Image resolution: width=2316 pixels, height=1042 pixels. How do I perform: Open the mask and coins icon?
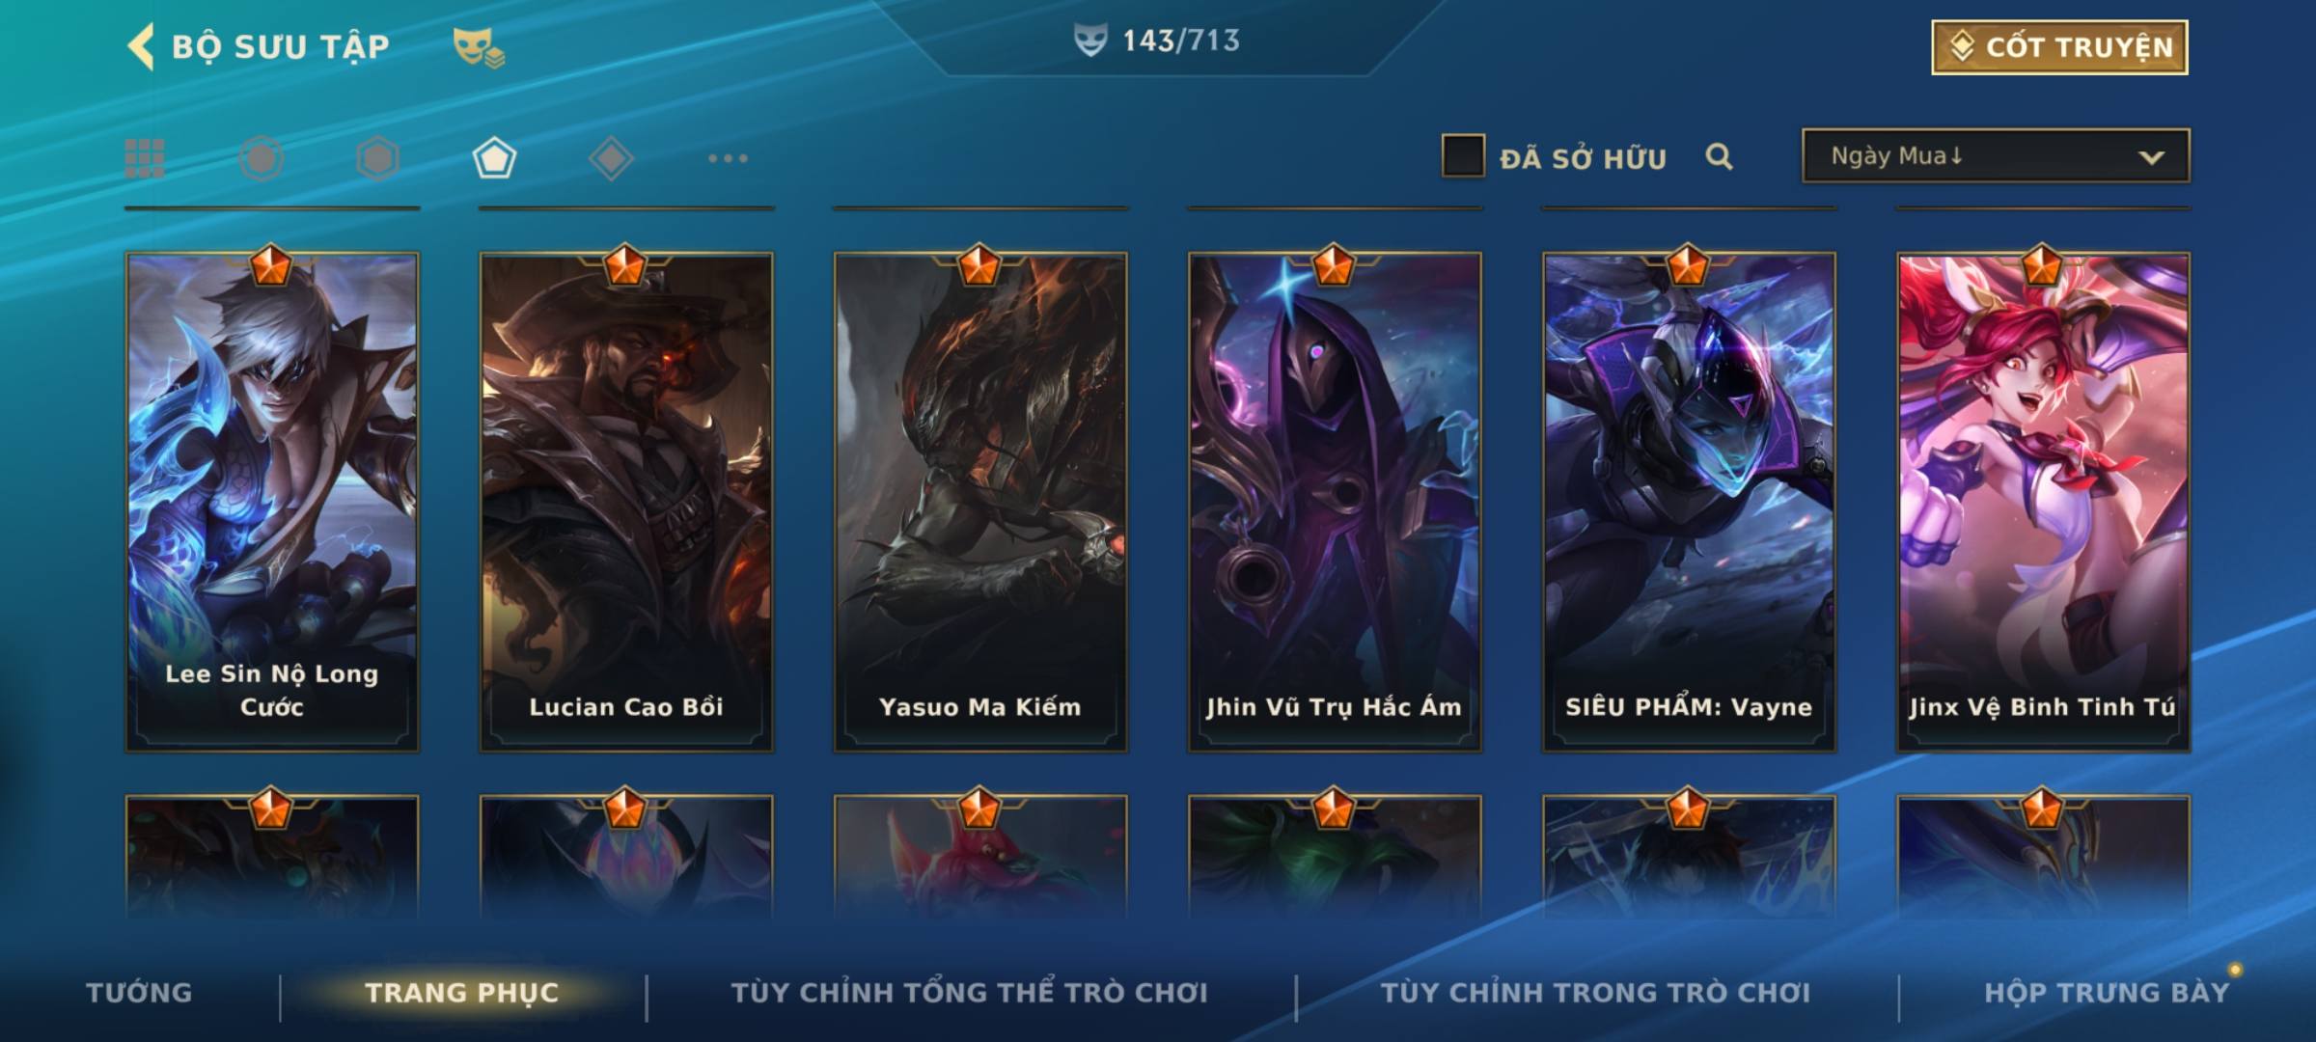pos(479,47)
